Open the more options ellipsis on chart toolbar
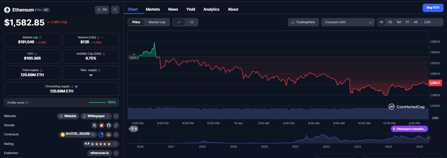The image size is (447, 158). [439, 22]
